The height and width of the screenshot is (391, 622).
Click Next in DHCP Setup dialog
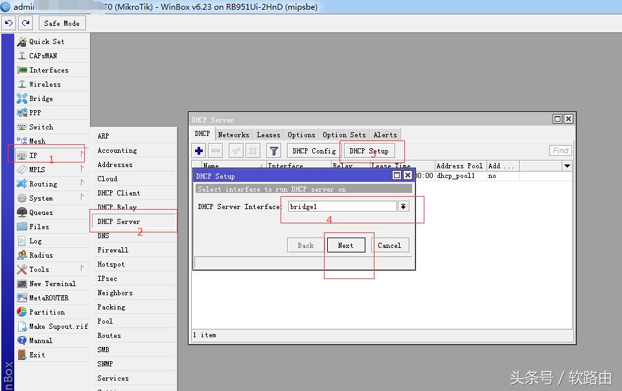point(346,245)
